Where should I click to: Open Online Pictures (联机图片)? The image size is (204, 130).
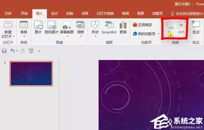[x=52, y=27]
